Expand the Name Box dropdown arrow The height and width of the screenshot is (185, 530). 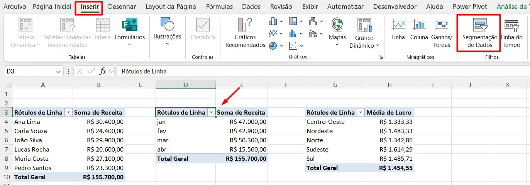click(59, 72)
